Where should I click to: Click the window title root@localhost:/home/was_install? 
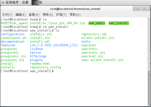point(75,9)
